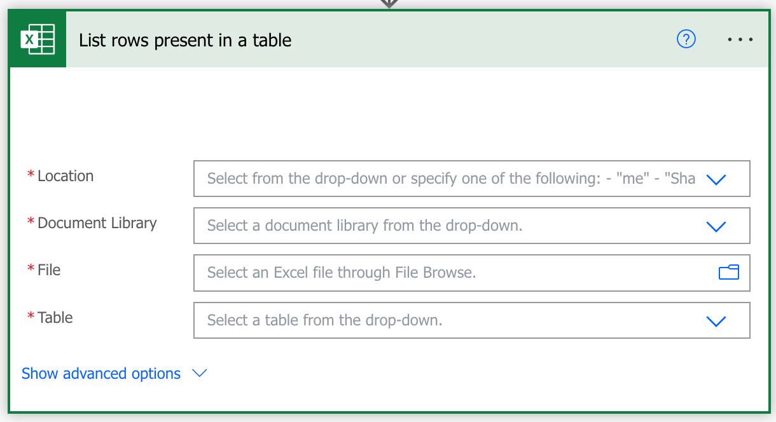776x422 pixels.
Task: Click the help link in the card header
Action: pos(686,39)
